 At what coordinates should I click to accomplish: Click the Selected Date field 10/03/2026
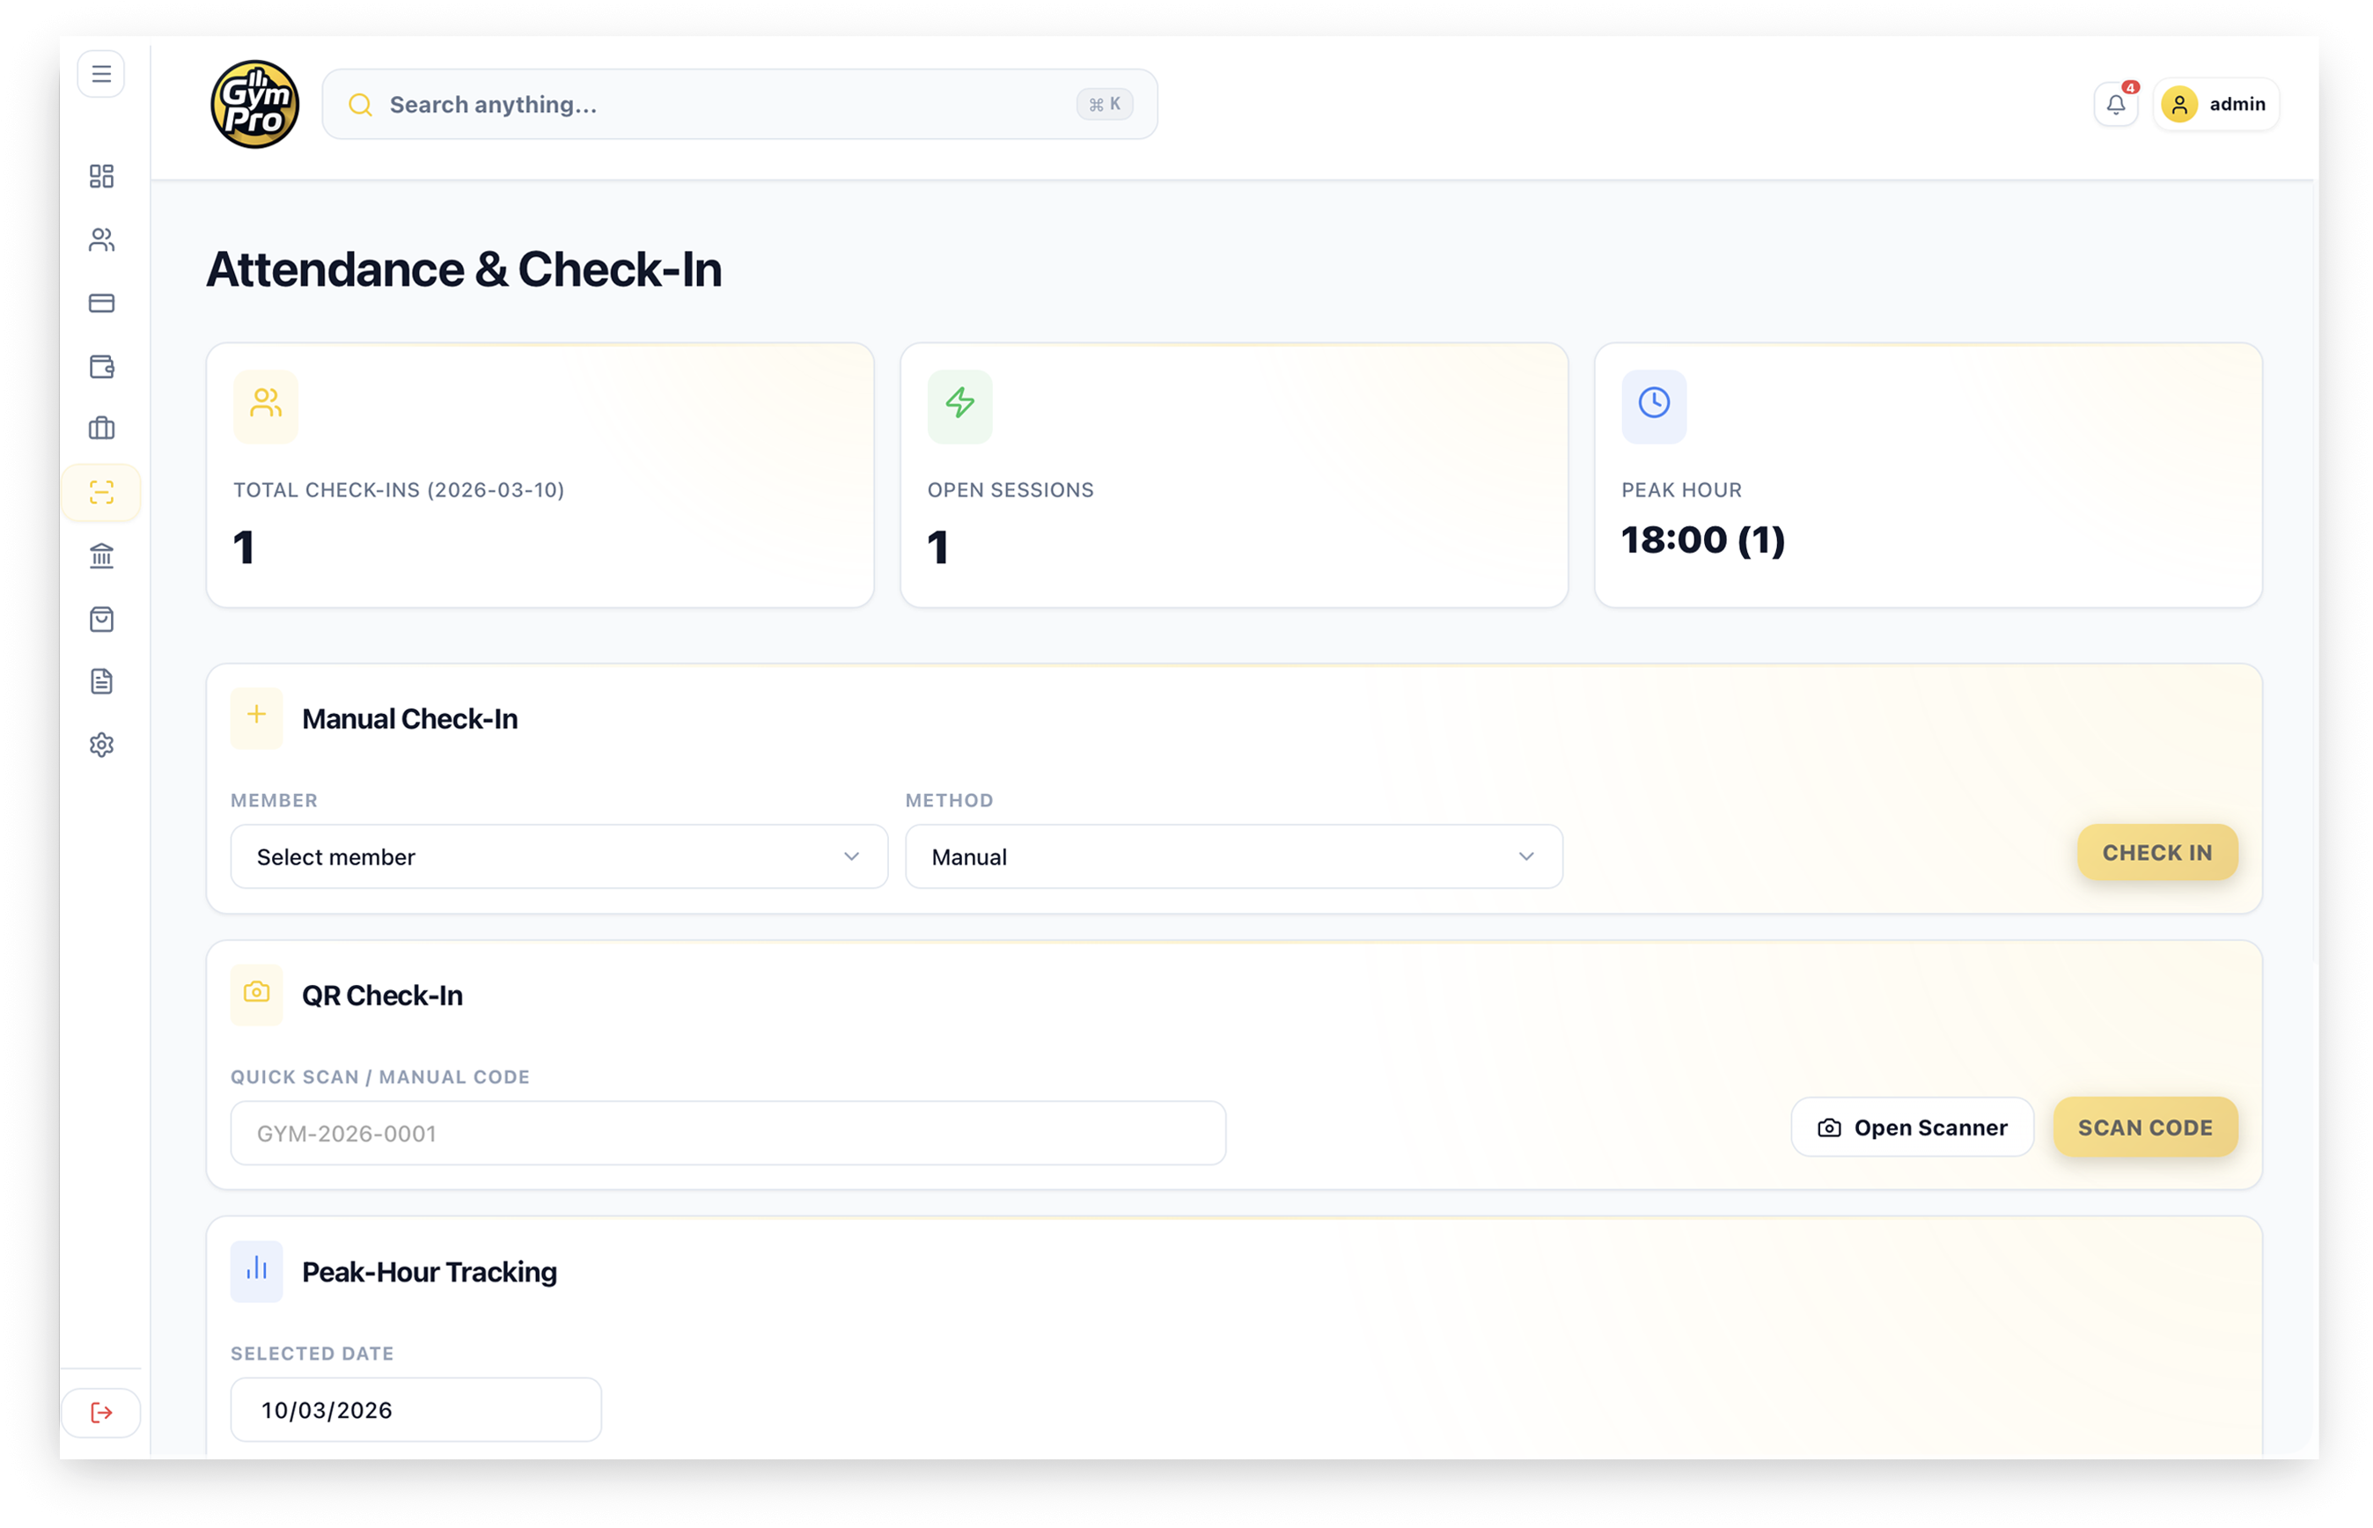(x=415, y=1410)
